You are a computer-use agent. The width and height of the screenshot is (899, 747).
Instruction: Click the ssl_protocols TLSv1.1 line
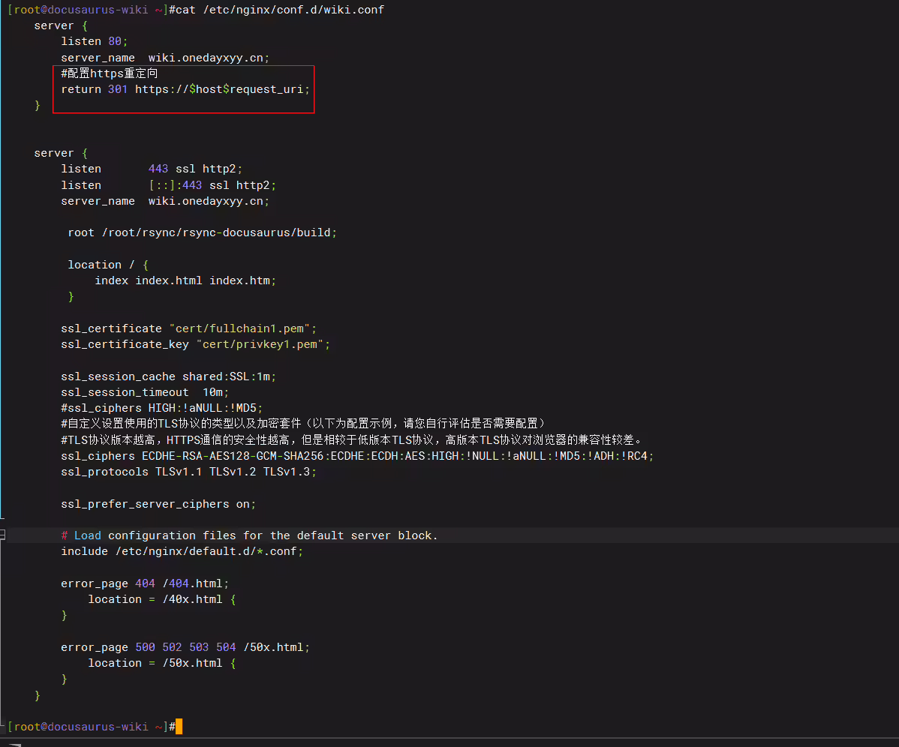click(x=188, y=472)
